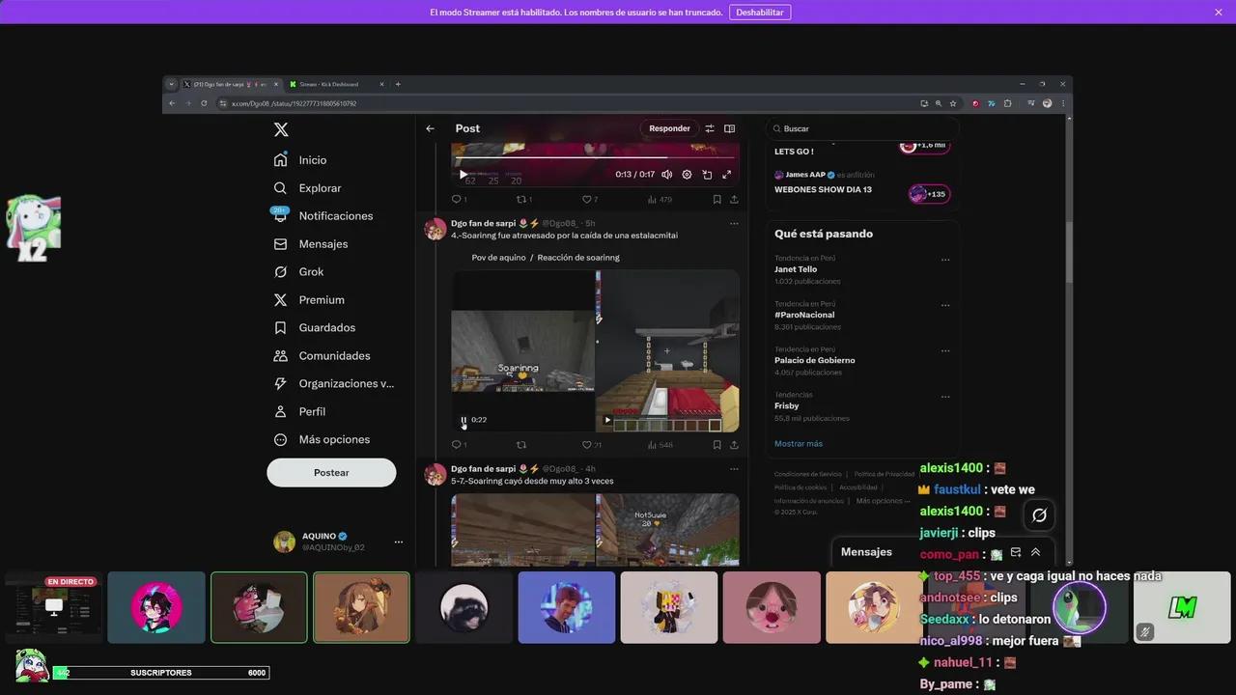Select the EN DIRECTO screen share tile
This screenshot has width=1236, height=695.
54,607
